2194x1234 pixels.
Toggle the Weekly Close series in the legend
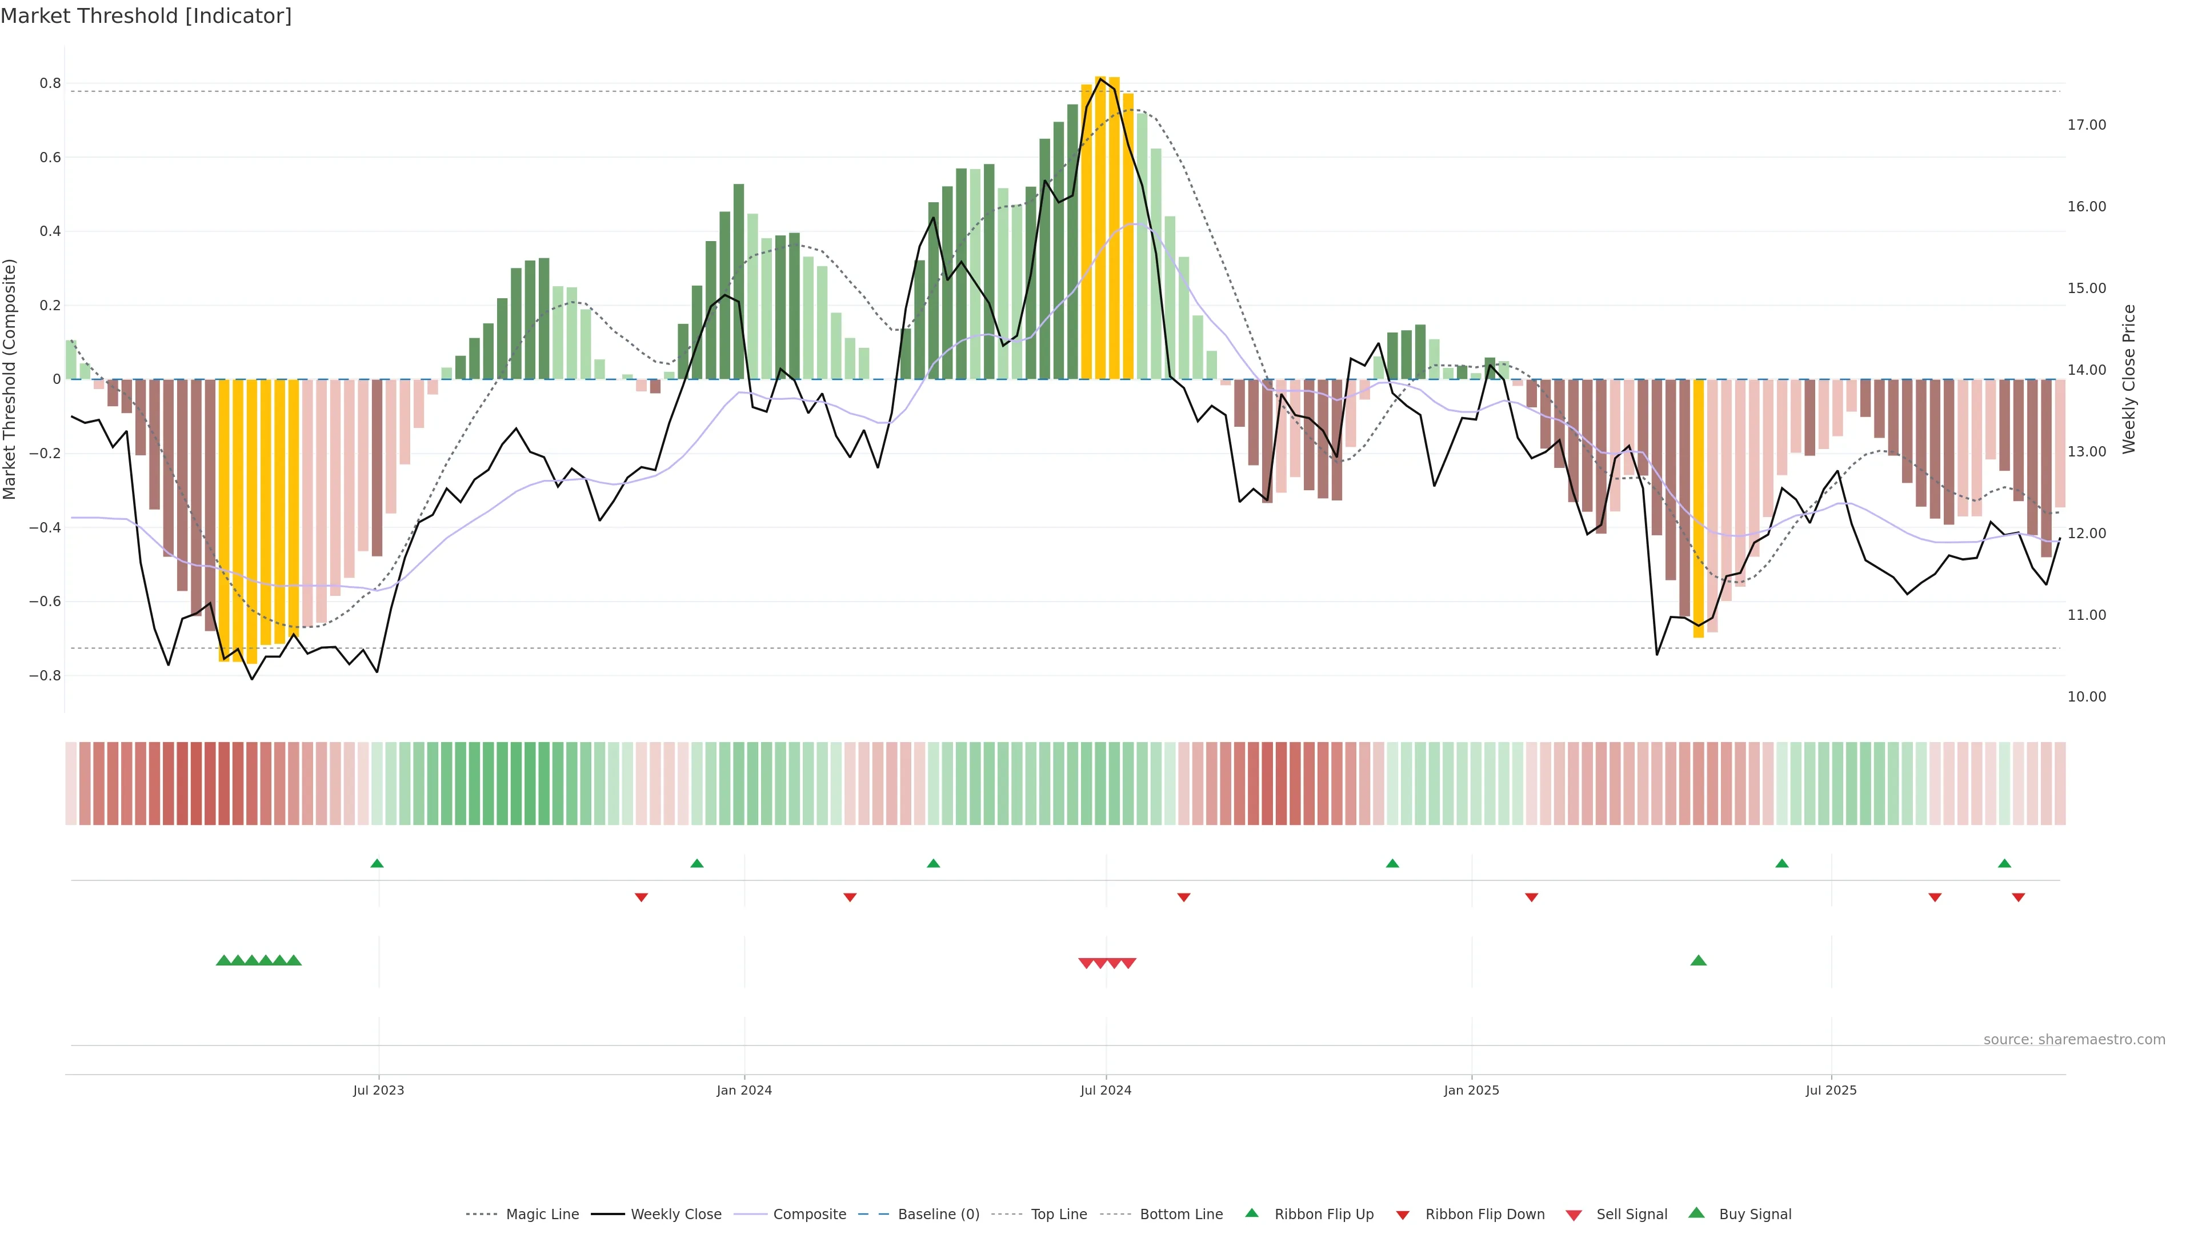(675, 1215)
